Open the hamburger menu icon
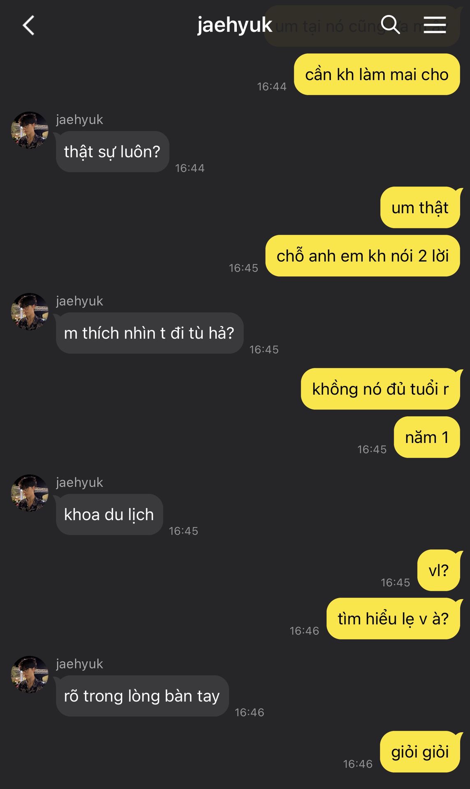The height and width of the screenshot is (789, 470). pyautogui.click(x=435, y=25)
